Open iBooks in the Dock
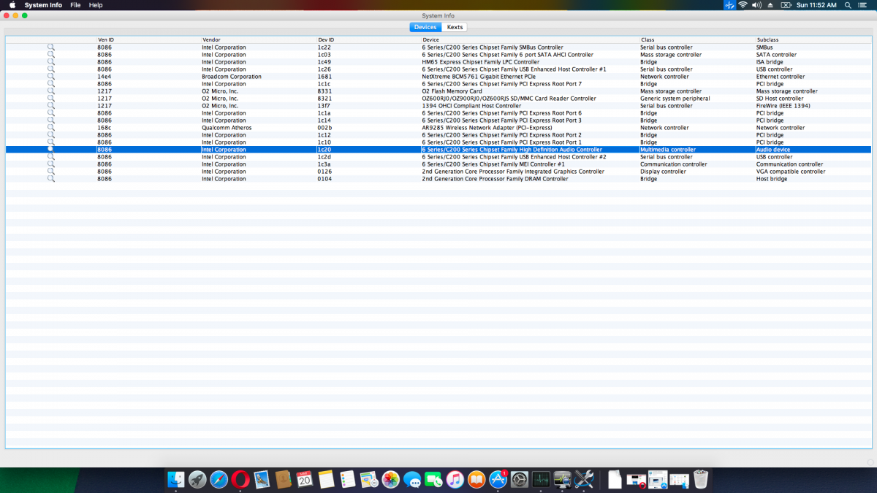The height and width of the screenshot is (493, 877). point(477,479)
